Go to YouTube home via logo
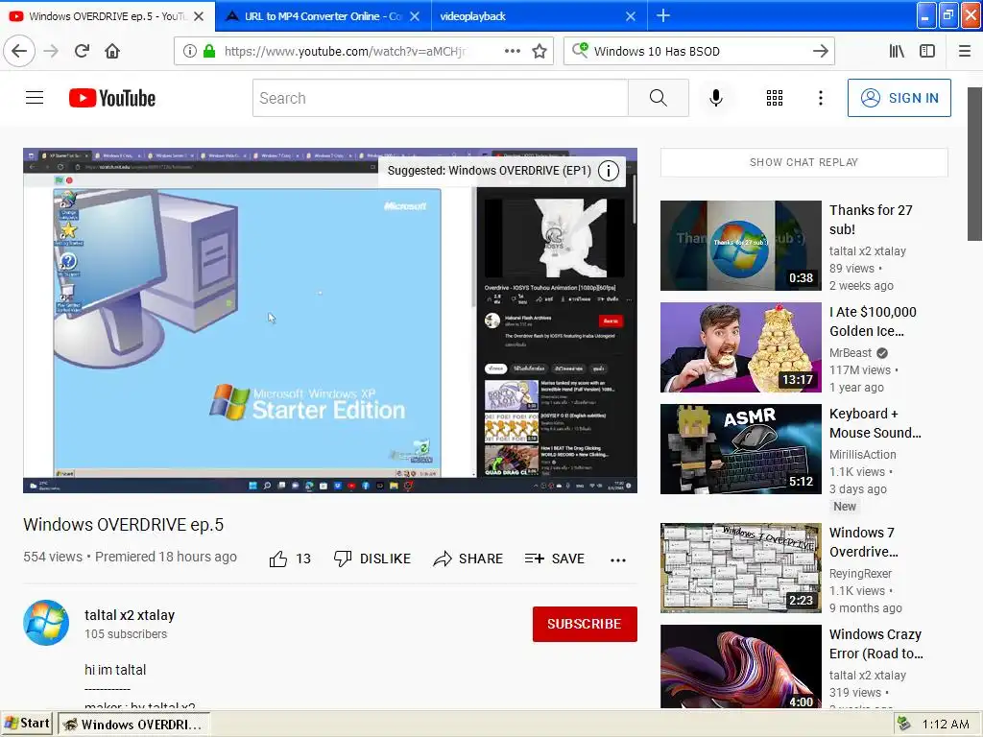983x737 pixels. tap(112, 98)
